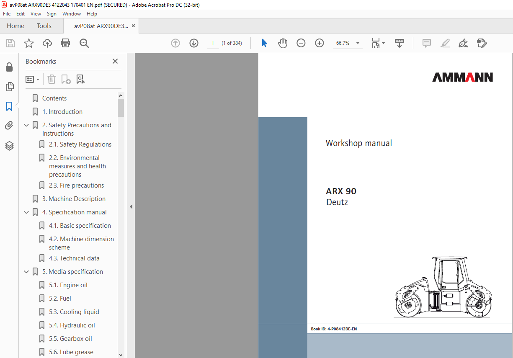Image resolution: width=513 pixels, height=358 pixels.
Task: Click the upload to cloud icon
Action: pos(47,43)
